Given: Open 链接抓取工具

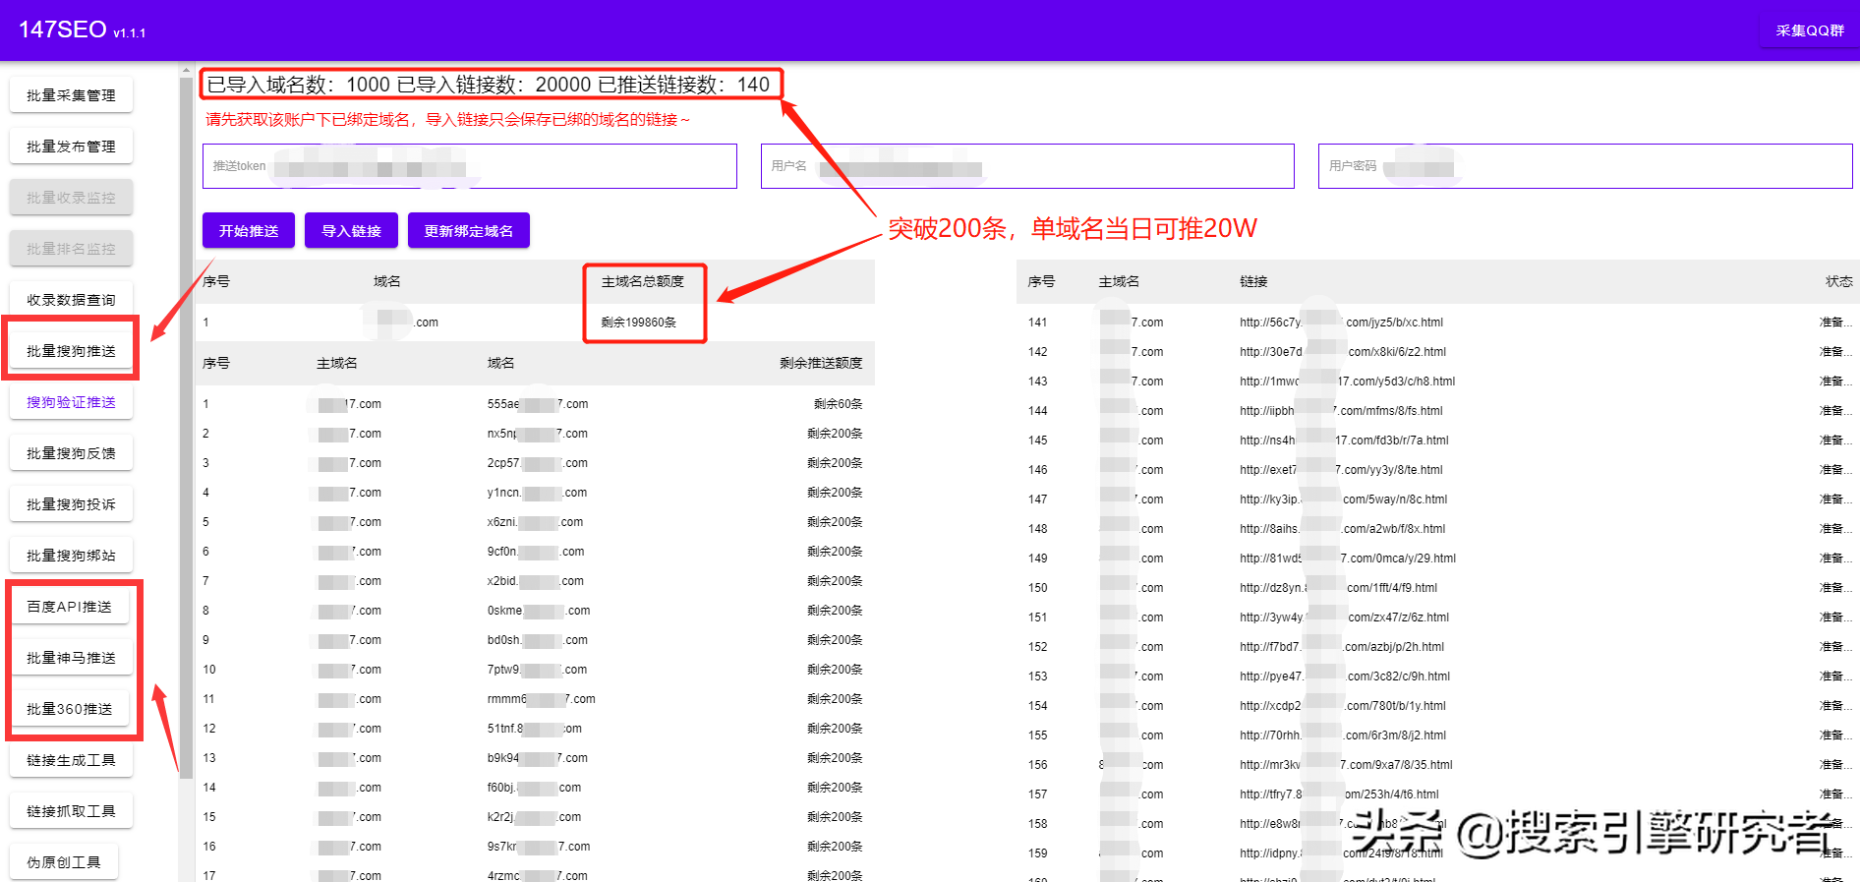Looking at the screenshot, I should pos(71,811).
